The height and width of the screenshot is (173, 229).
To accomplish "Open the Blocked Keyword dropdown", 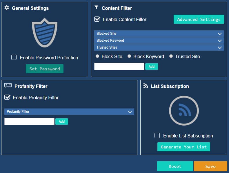I will pos(159,41).
